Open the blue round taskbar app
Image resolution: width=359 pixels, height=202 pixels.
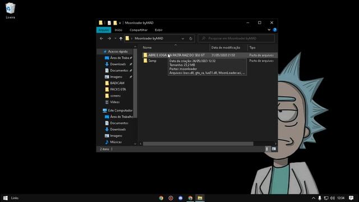tap(181, 198)
